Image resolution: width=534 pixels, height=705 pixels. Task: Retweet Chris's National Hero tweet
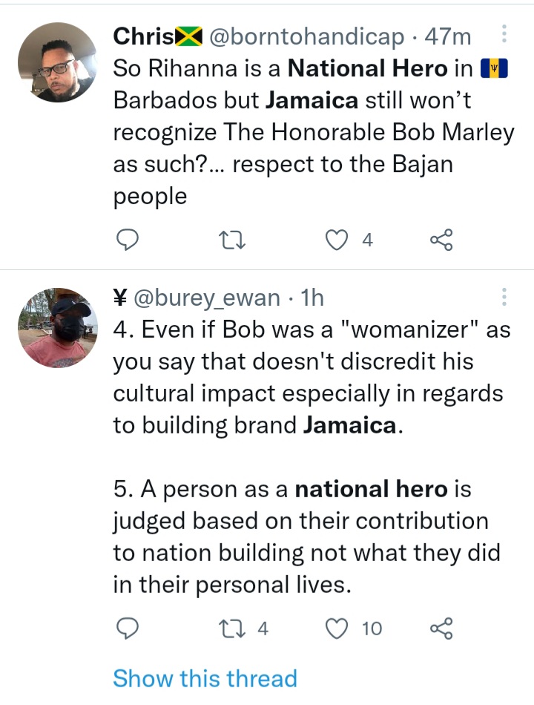coord(232,240)
